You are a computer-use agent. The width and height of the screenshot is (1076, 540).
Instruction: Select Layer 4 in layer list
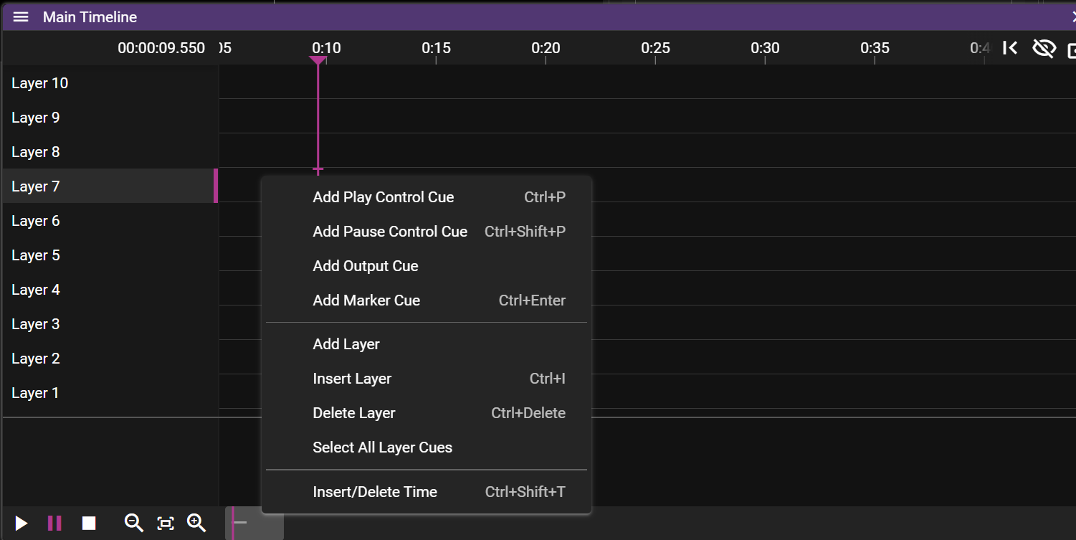[36, 290]
